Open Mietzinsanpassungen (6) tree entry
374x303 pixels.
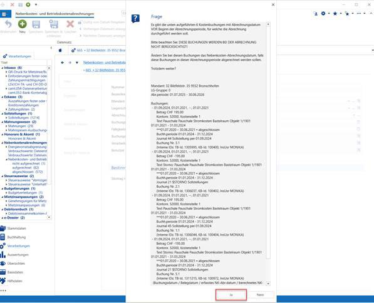click(x=27, y=205)
